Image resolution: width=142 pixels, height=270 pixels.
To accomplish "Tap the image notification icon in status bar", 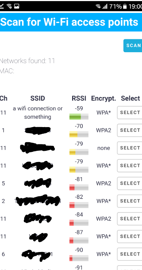I will point(17,6).
